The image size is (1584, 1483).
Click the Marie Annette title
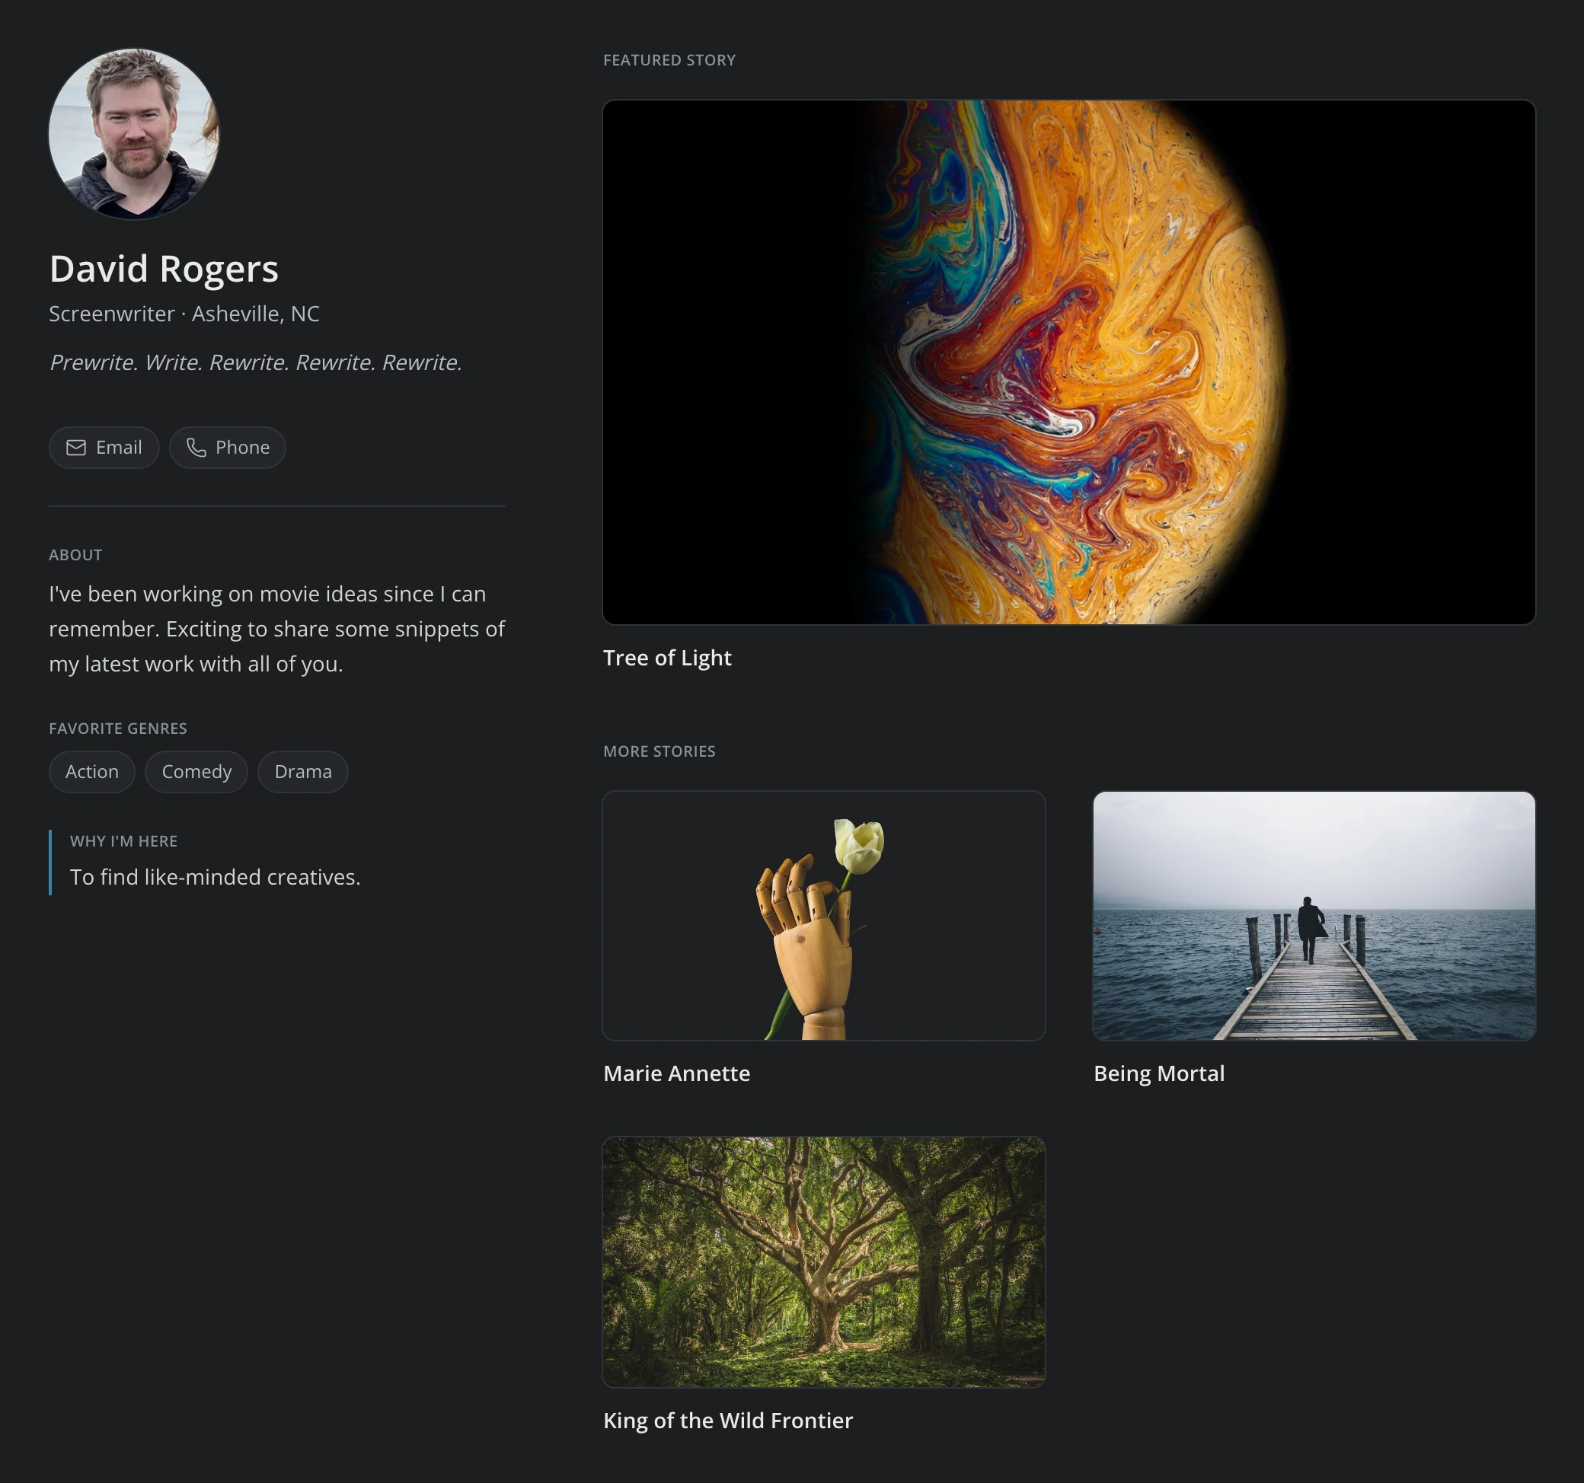point(676,1073)
